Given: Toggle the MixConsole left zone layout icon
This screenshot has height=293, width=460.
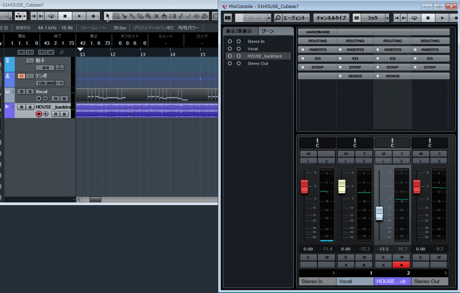Looking at the screenshot, I should (x=228, y=18).
